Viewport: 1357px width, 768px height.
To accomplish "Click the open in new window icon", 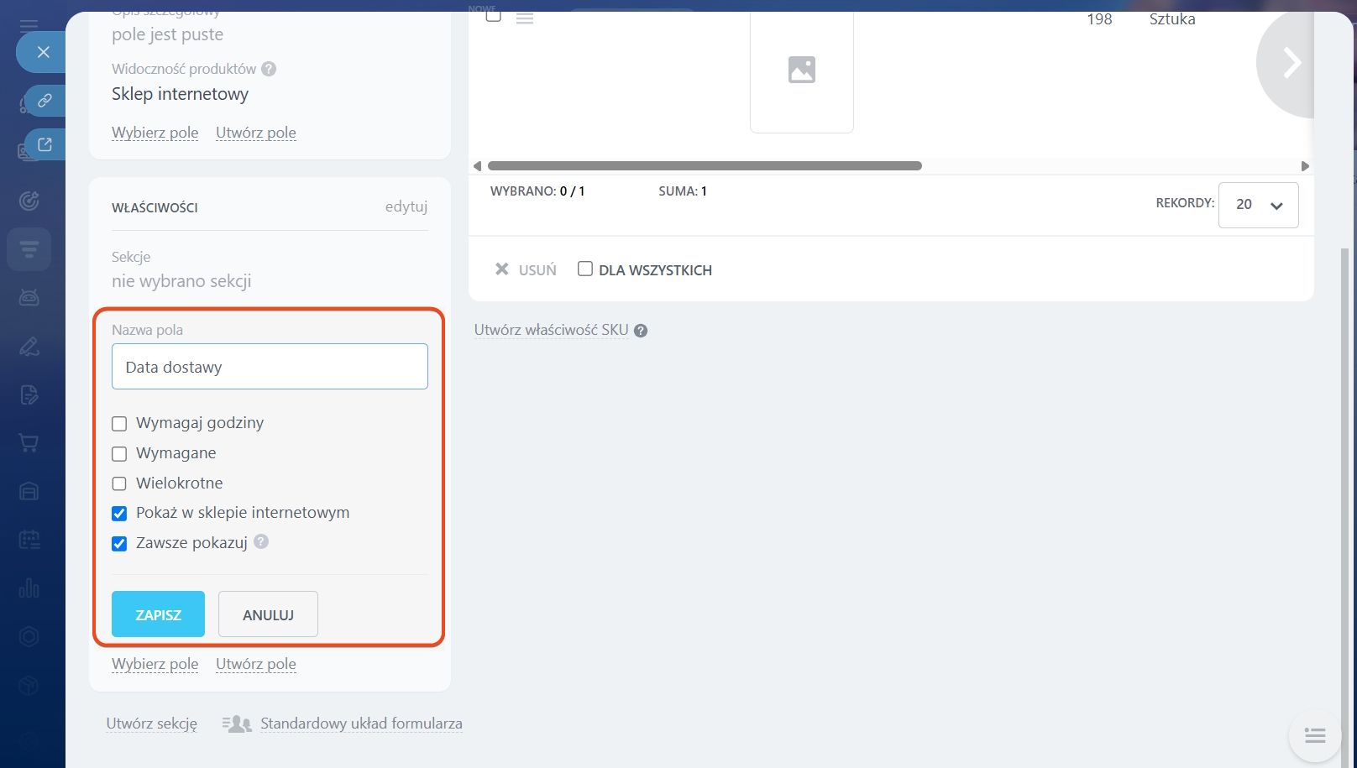I will pyautogui.click(x=45, y=145).
